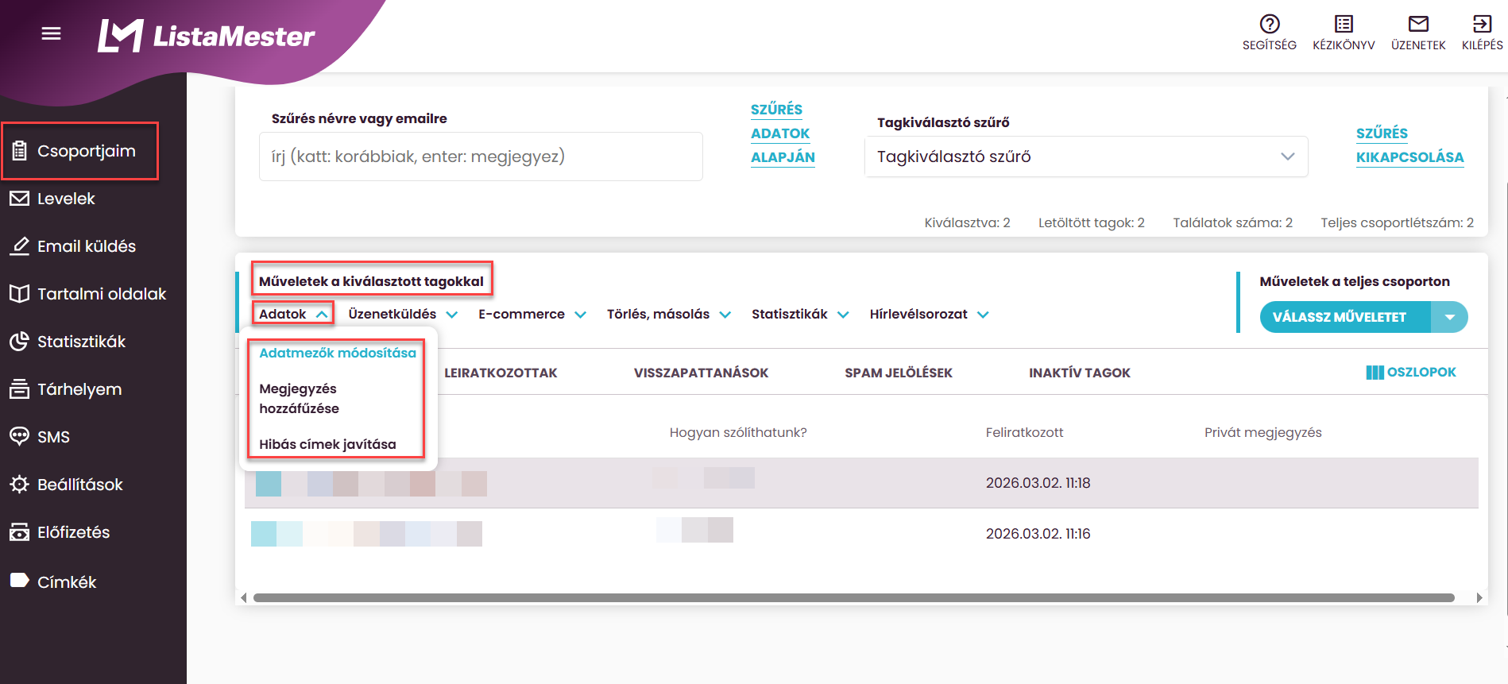Open the Üzenetek envelope icon
Screen dimensions: 1508x684
click(x=1418, y=24)
